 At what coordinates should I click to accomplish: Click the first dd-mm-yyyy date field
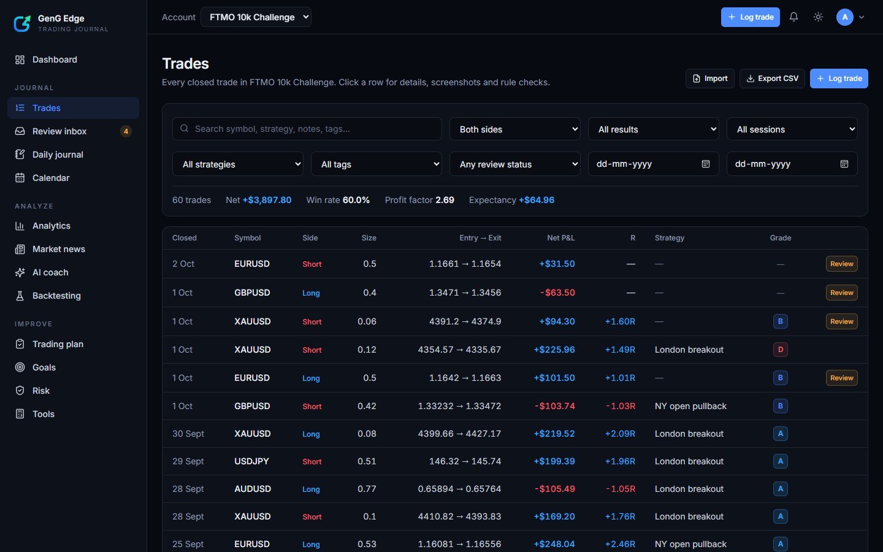(654, 164)
